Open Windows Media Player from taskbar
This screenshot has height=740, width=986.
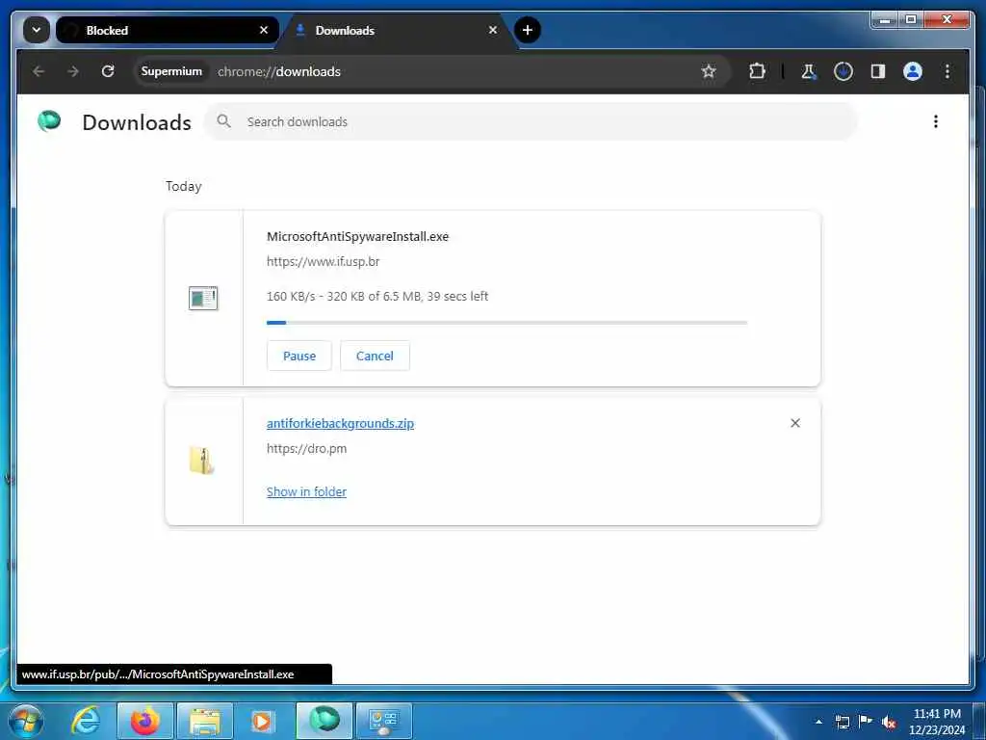[x=262, y=721]
